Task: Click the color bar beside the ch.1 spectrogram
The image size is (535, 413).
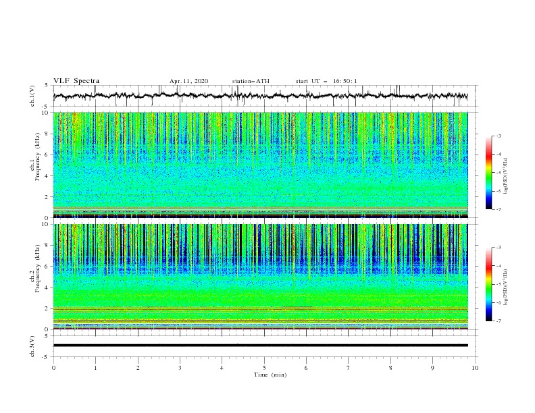Action: [488, 173]
